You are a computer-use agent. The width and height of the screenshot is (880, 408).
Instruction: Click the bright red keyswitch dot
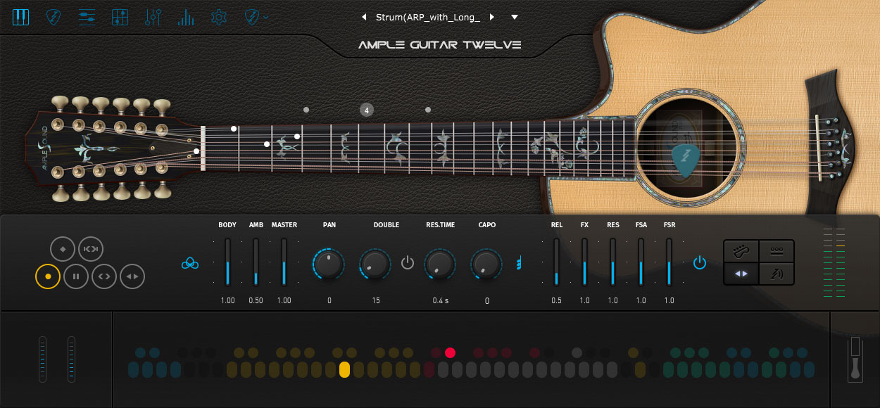click(x=450, y=352)
